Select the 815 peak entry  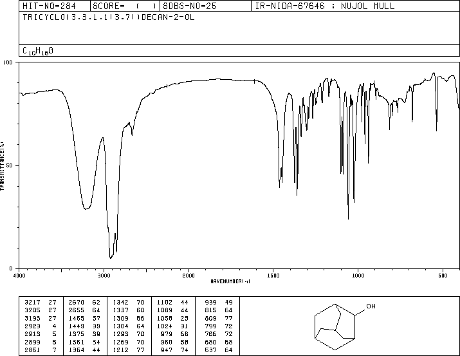(219, 310)
